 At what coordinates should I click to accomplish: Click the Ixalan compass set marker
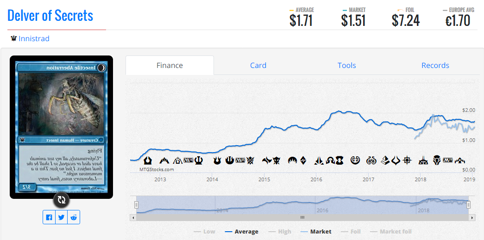[x=407, y=160]
